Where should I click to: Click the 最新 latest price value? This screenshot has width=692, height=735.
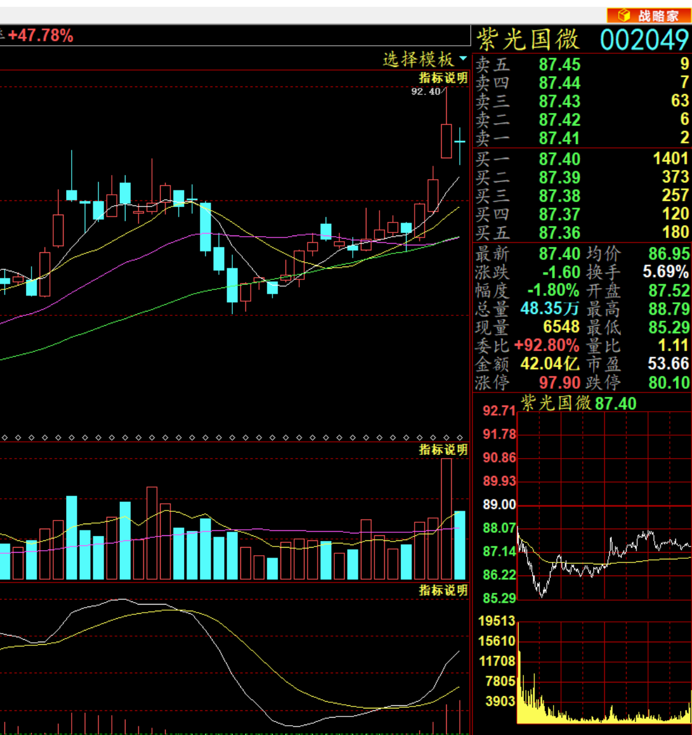(x=559, y=253)
